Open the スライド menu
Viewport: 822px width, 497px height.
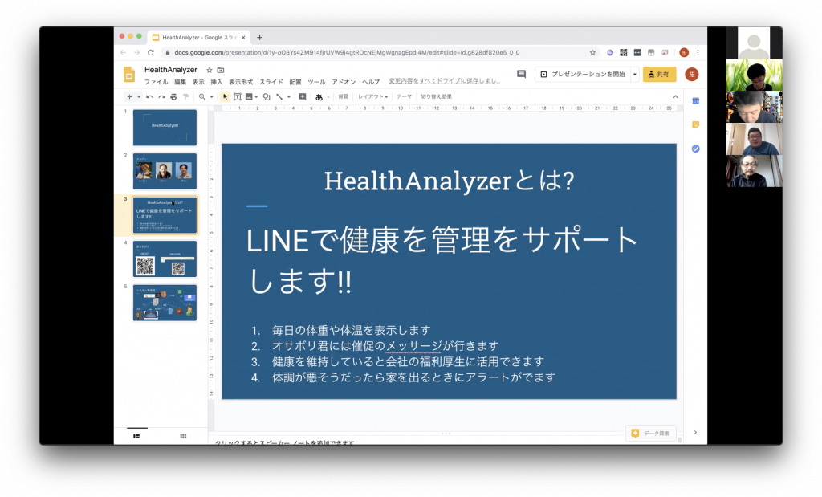click(x=271, y=83)
